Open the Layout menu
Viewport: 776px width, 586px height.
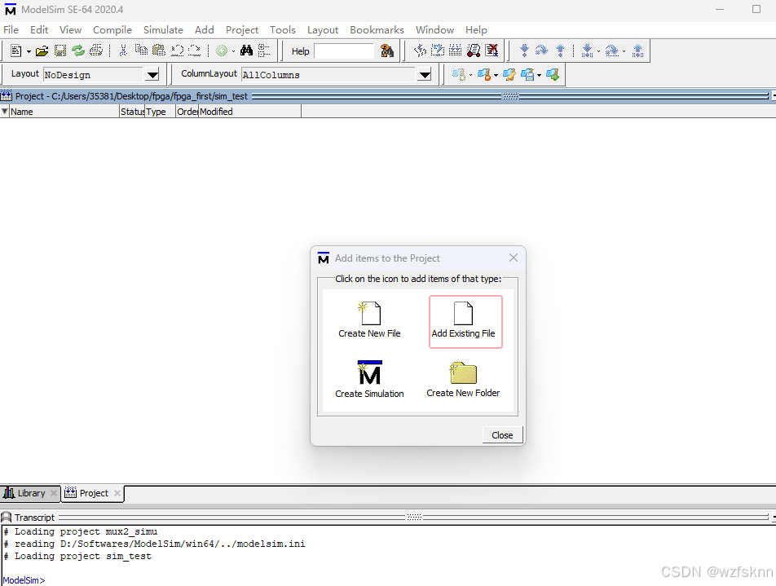coord(323,29)
